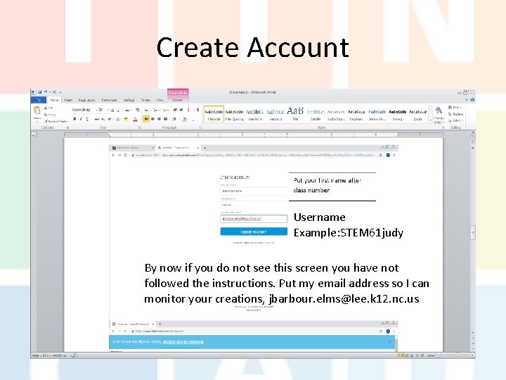Activate the Format Painter tool
The height and width of the screenshot is (380, 506).
point(56,121)
